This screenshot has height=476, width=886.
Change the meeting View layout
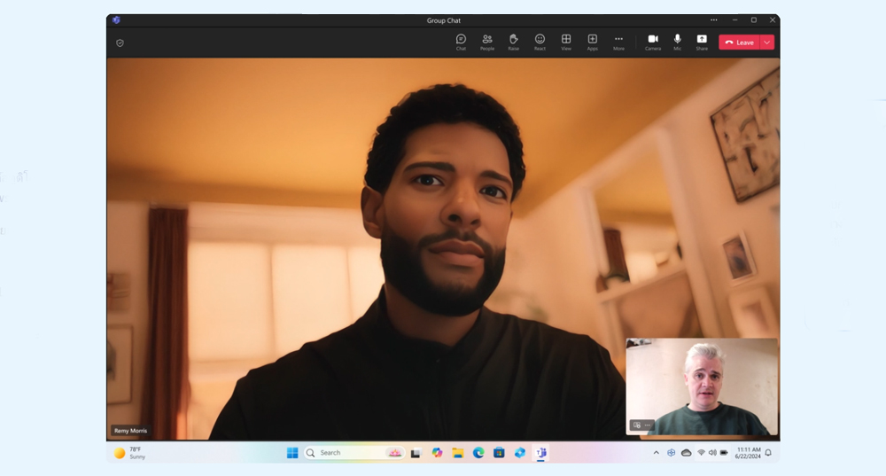point(565,43)
